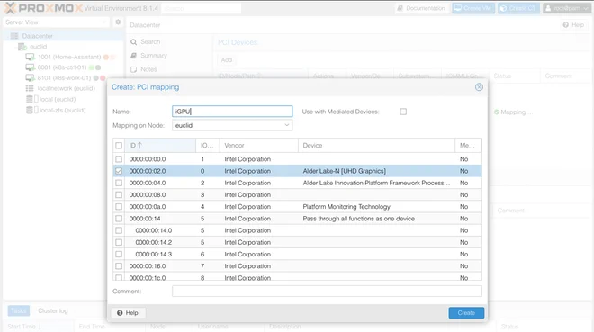This screenshot has height=332, width=594.
Task: Click the Search magnifier icon
Action: (134, 42)
